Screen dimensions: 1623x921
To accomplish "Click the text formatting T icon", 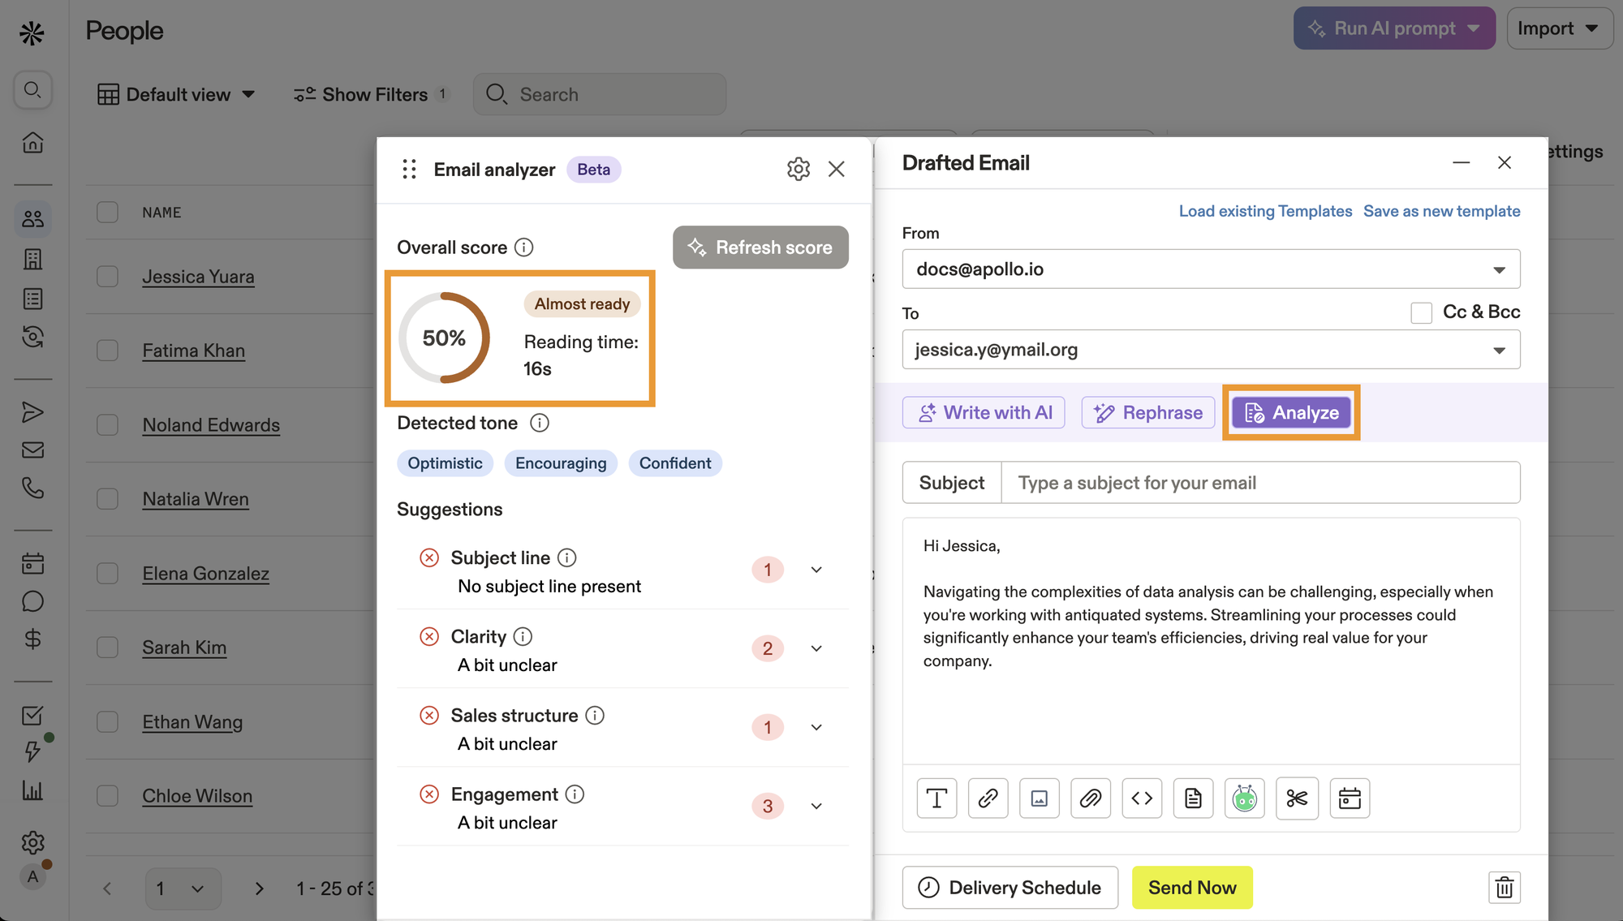I will point(936,798).
